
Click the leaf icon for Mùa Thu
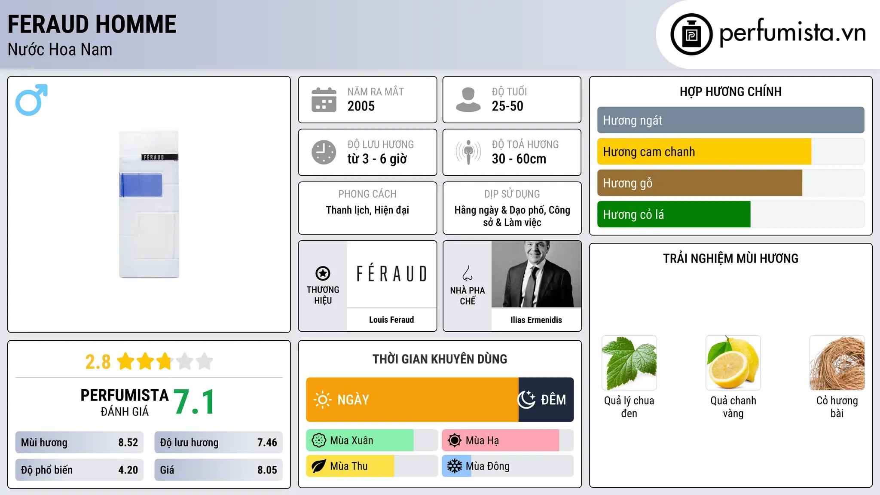(319, 466)
